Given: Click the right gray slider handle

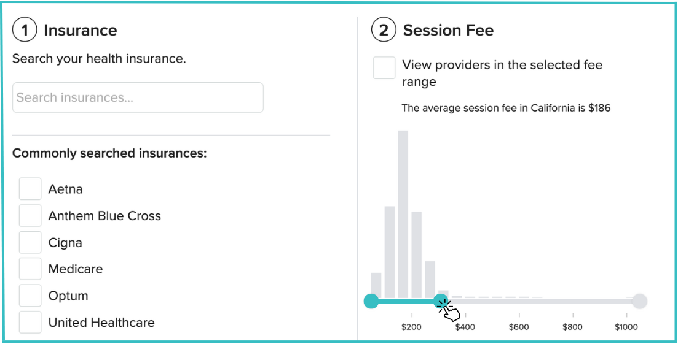Looking at the screenshot, I should (639, 301).
